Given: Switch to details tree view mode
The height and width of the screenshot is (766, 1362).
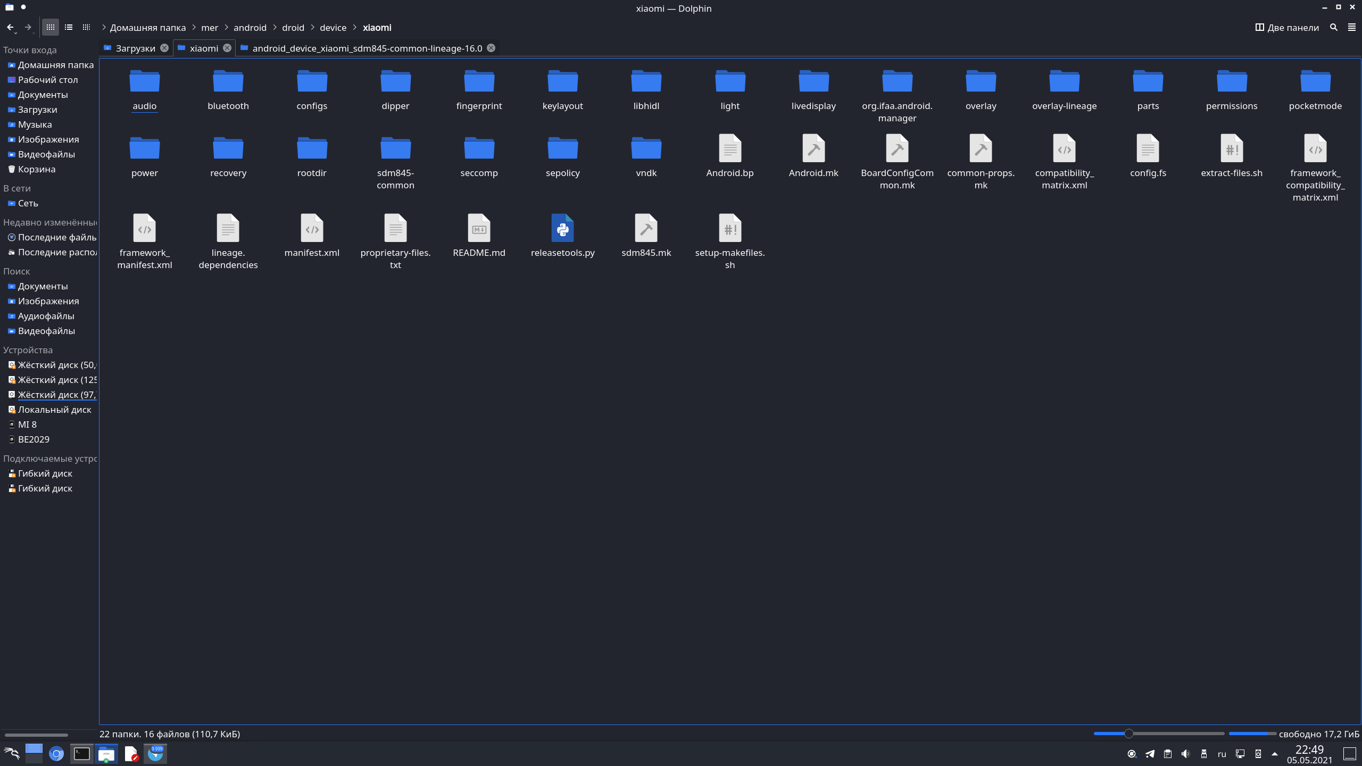Looking at the screenshot, I should tap(86, 27).
